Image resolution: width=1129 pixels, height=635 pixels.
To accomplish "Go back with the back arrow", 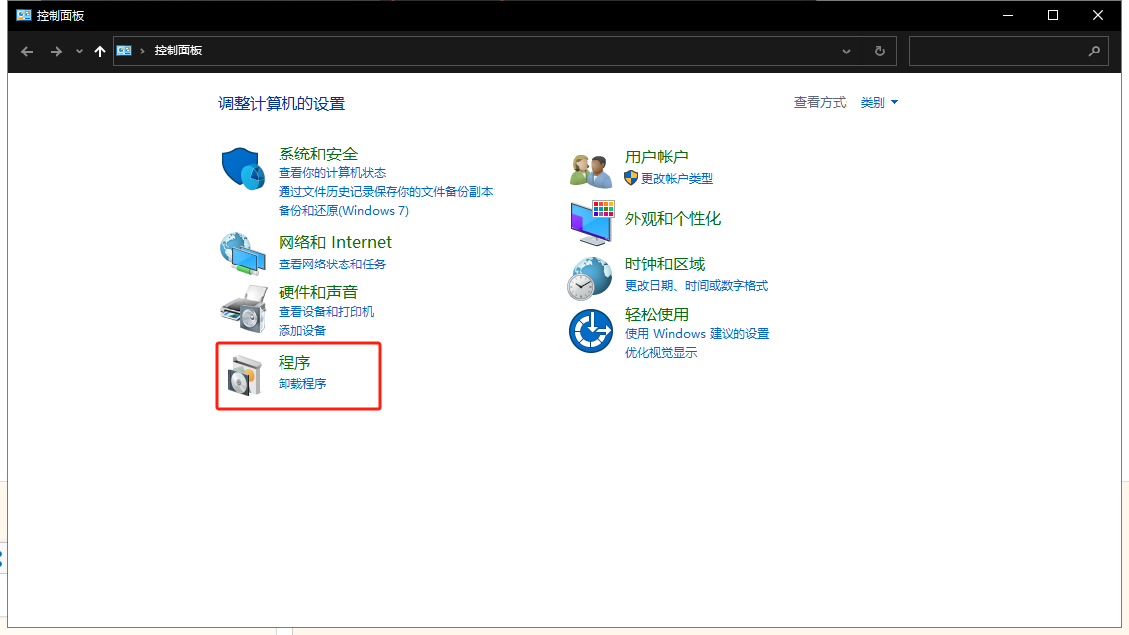I will pyautogui.click(x=27, y=52).
